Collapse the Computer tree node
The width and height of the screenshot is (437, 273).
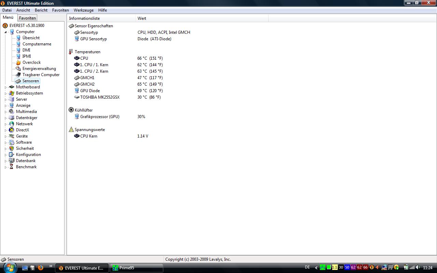pyautogui.click(x=6, y=32)
